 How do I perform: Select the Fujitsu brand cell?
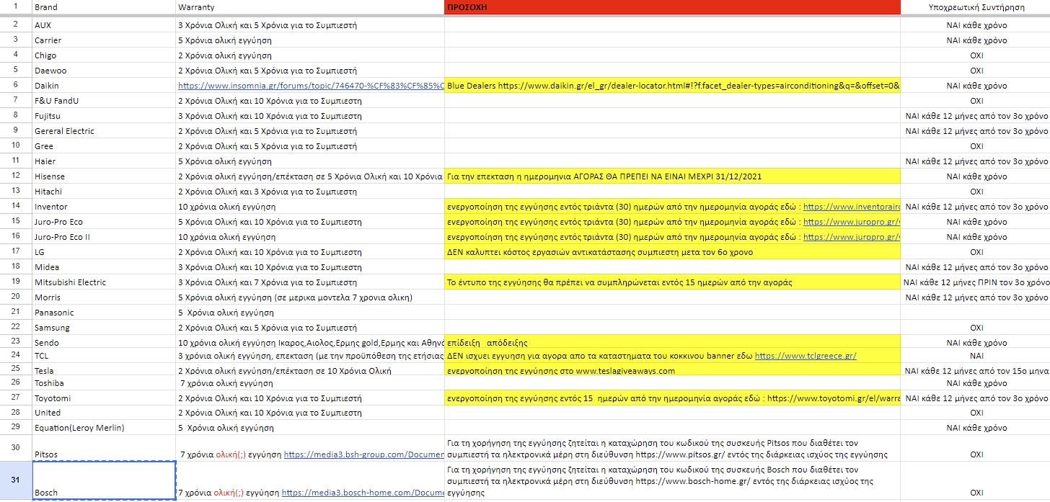[x=104, y=116]
